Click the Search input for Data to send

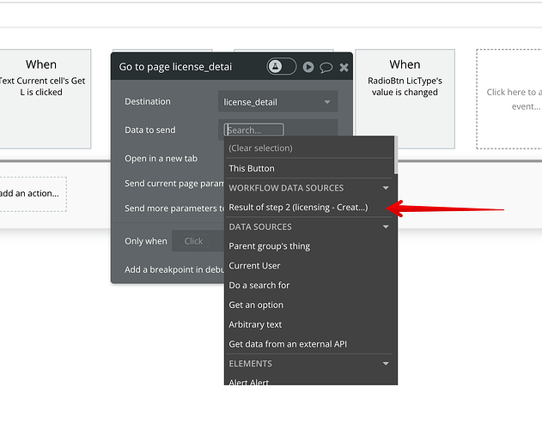[253, 130]
